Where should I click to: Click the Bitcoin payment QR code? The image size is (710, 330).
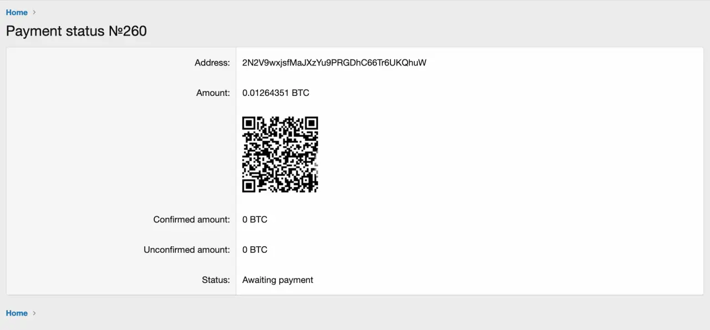(x=280, y=154)
